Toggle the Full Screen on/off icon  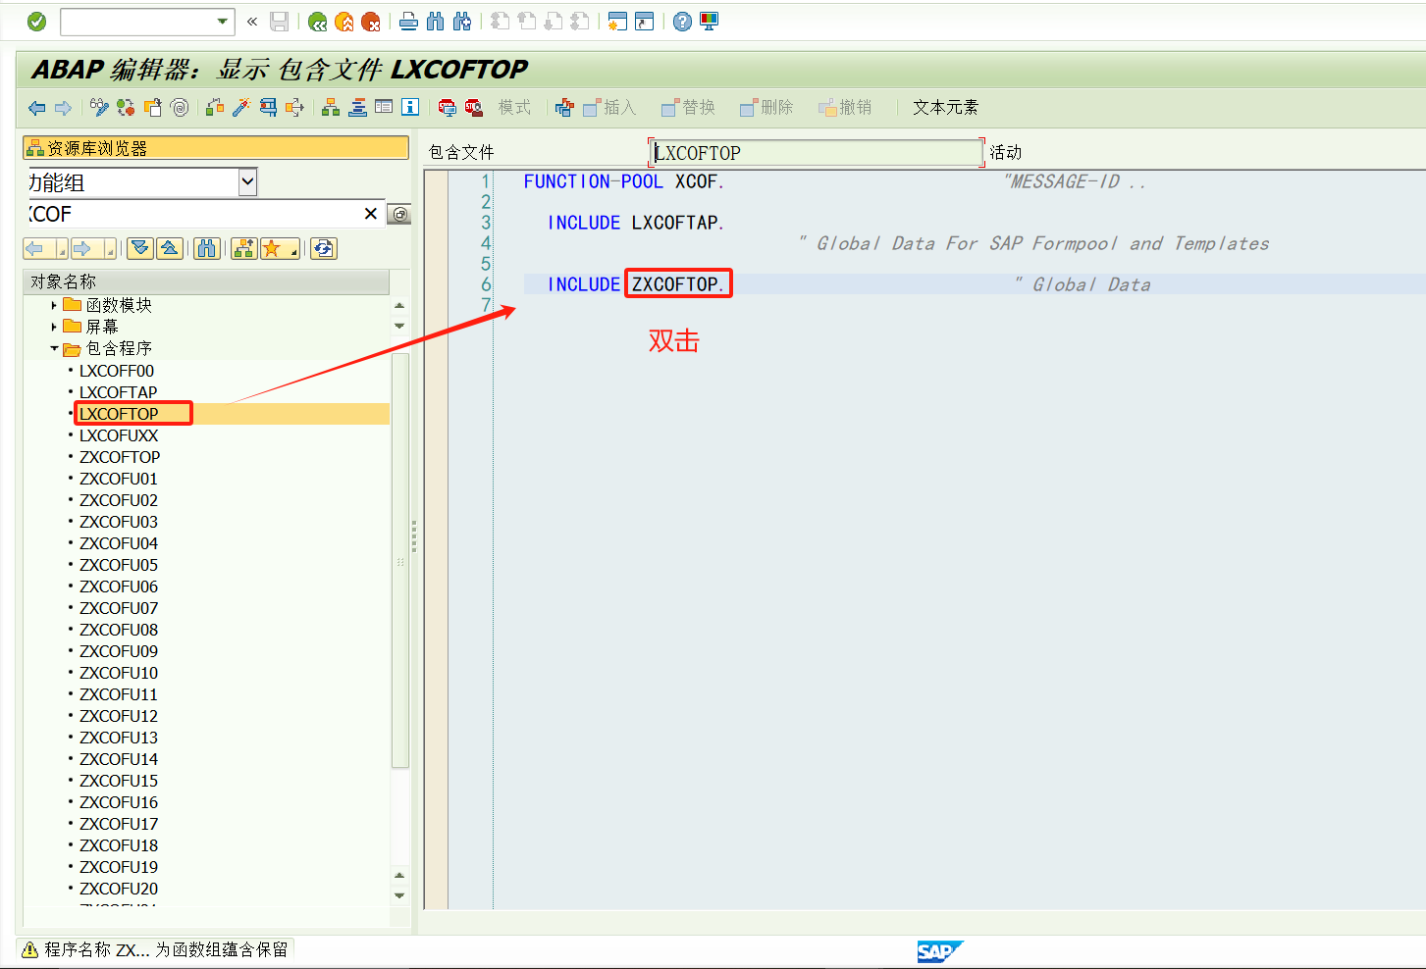pyautogui.click(x=384, y=108)
